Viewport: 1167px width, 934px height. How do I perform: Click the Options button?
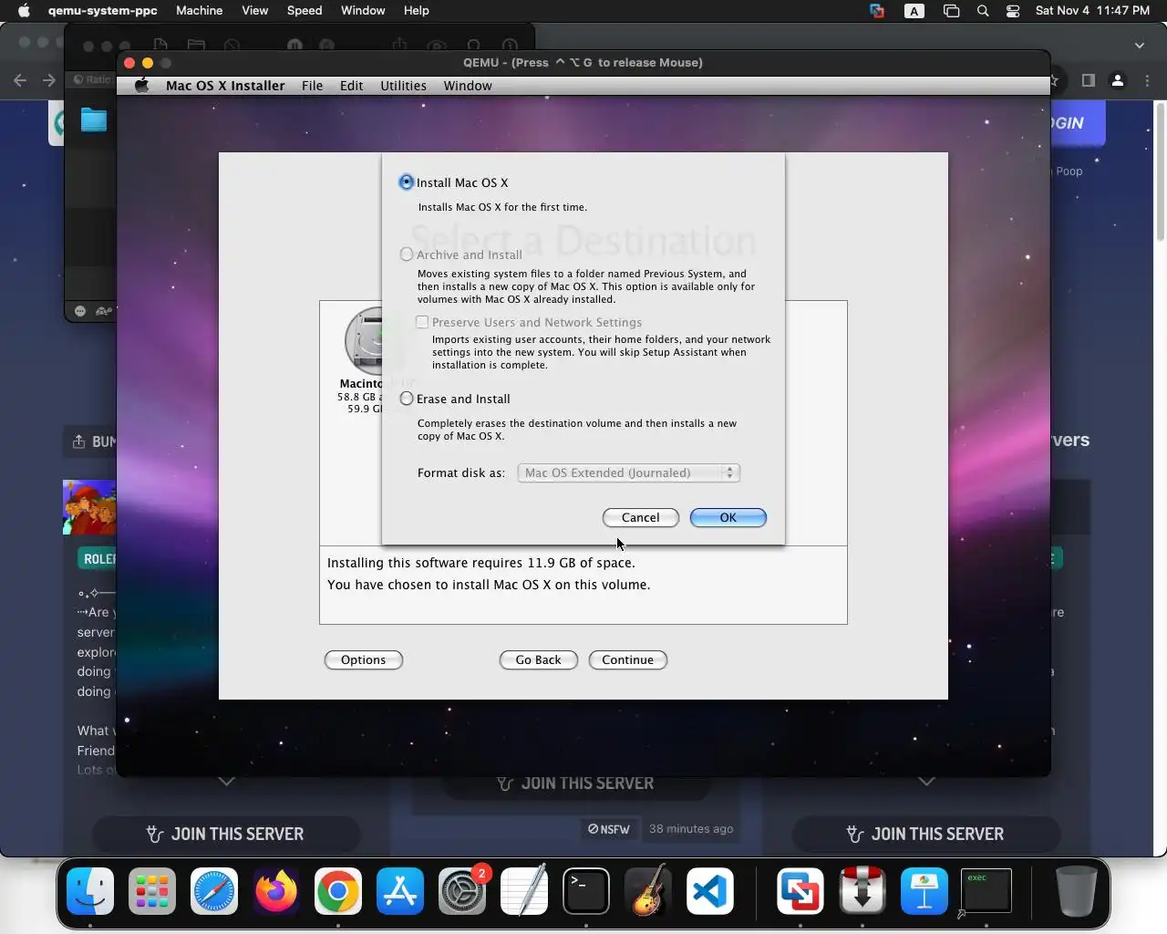pos(363,659)
